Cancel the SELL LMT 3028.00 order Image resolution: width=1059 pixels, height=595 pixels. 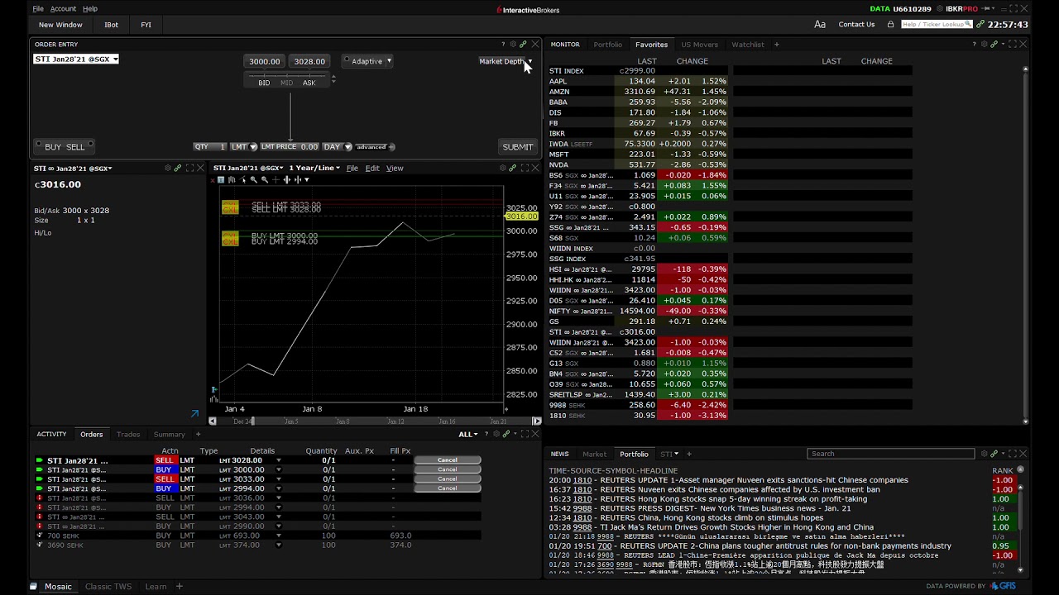pyautogui.click(x=448, y=460)
